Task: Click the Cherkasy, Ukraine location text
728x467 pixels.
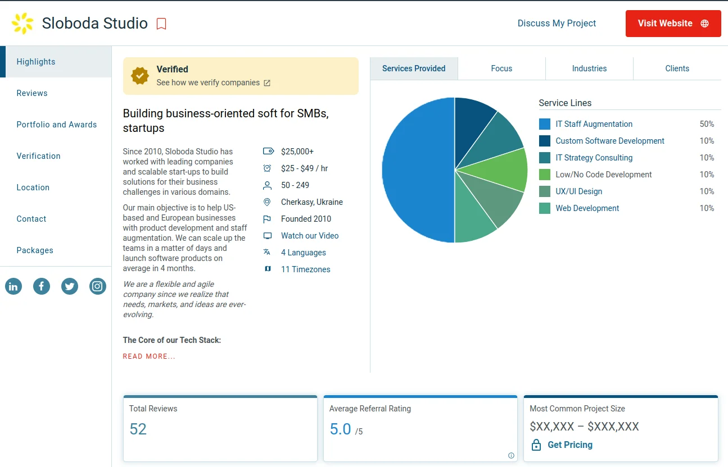Action: pos(312,202)
